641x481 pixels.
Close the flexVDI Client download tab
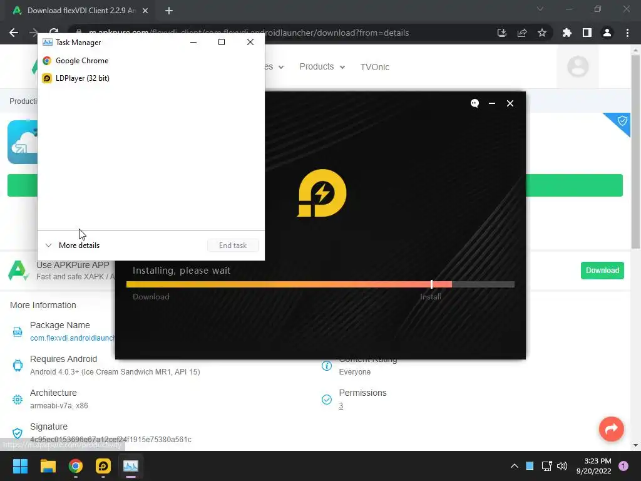pyautogui.click(x=145, y=11)
